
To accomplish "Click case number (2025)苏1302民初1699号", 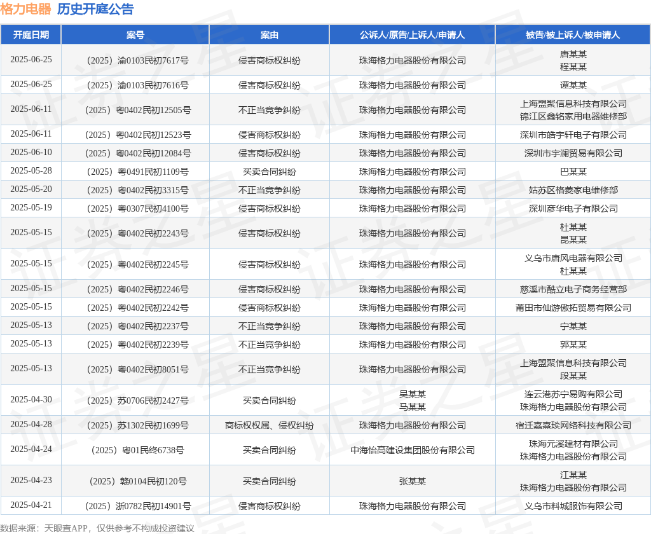I will click(138, 426).
